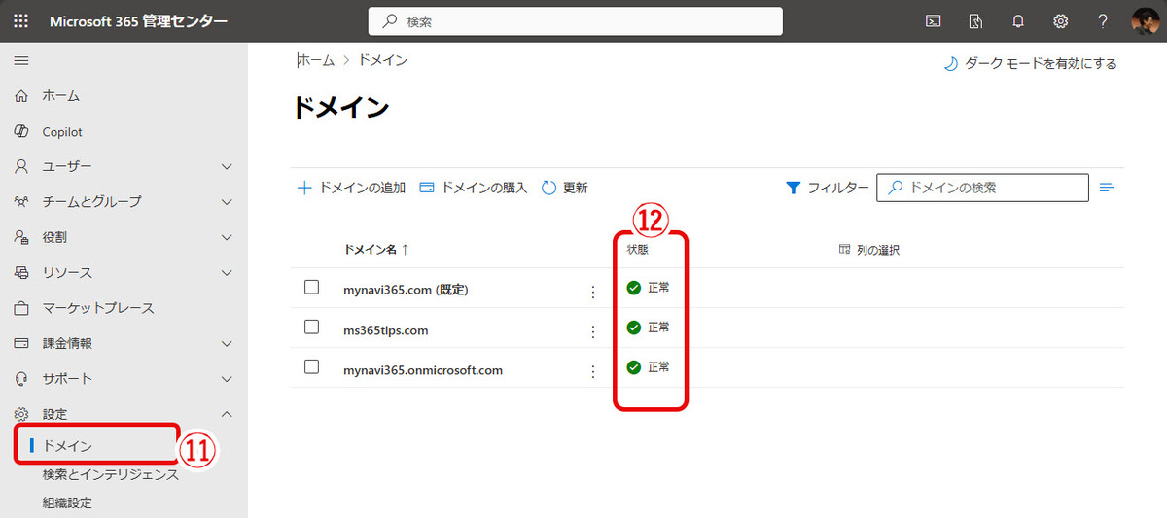Open mynavi365.com (既定) domain
1167x518 pixels.
click(407, 290)
